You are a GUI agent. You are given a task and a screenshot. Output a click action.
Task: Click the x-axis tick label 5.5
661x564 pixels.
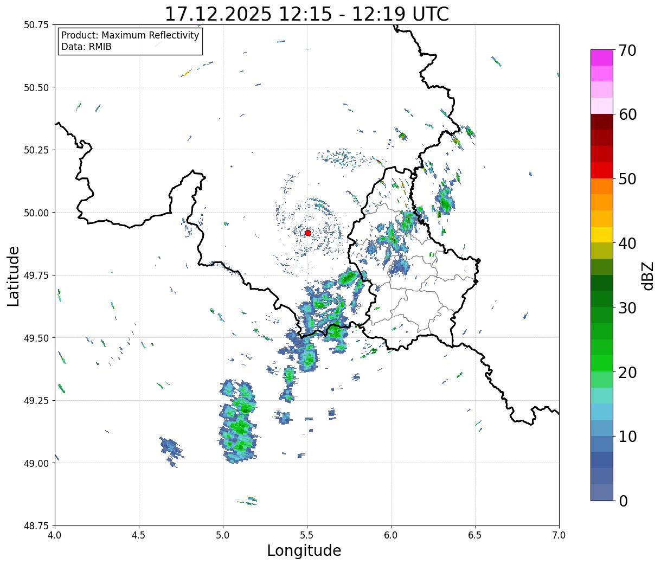point(307,535)
